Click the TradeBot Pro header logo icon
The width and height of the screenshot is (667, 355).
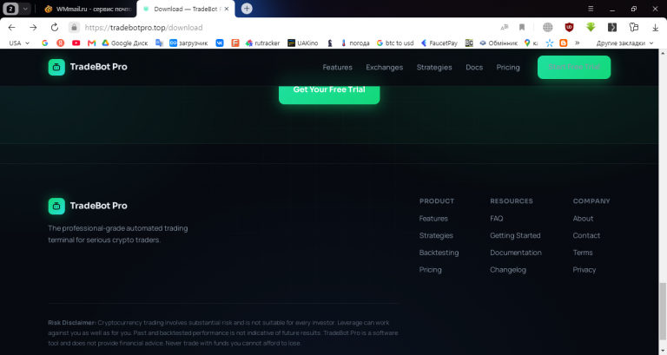56,67
